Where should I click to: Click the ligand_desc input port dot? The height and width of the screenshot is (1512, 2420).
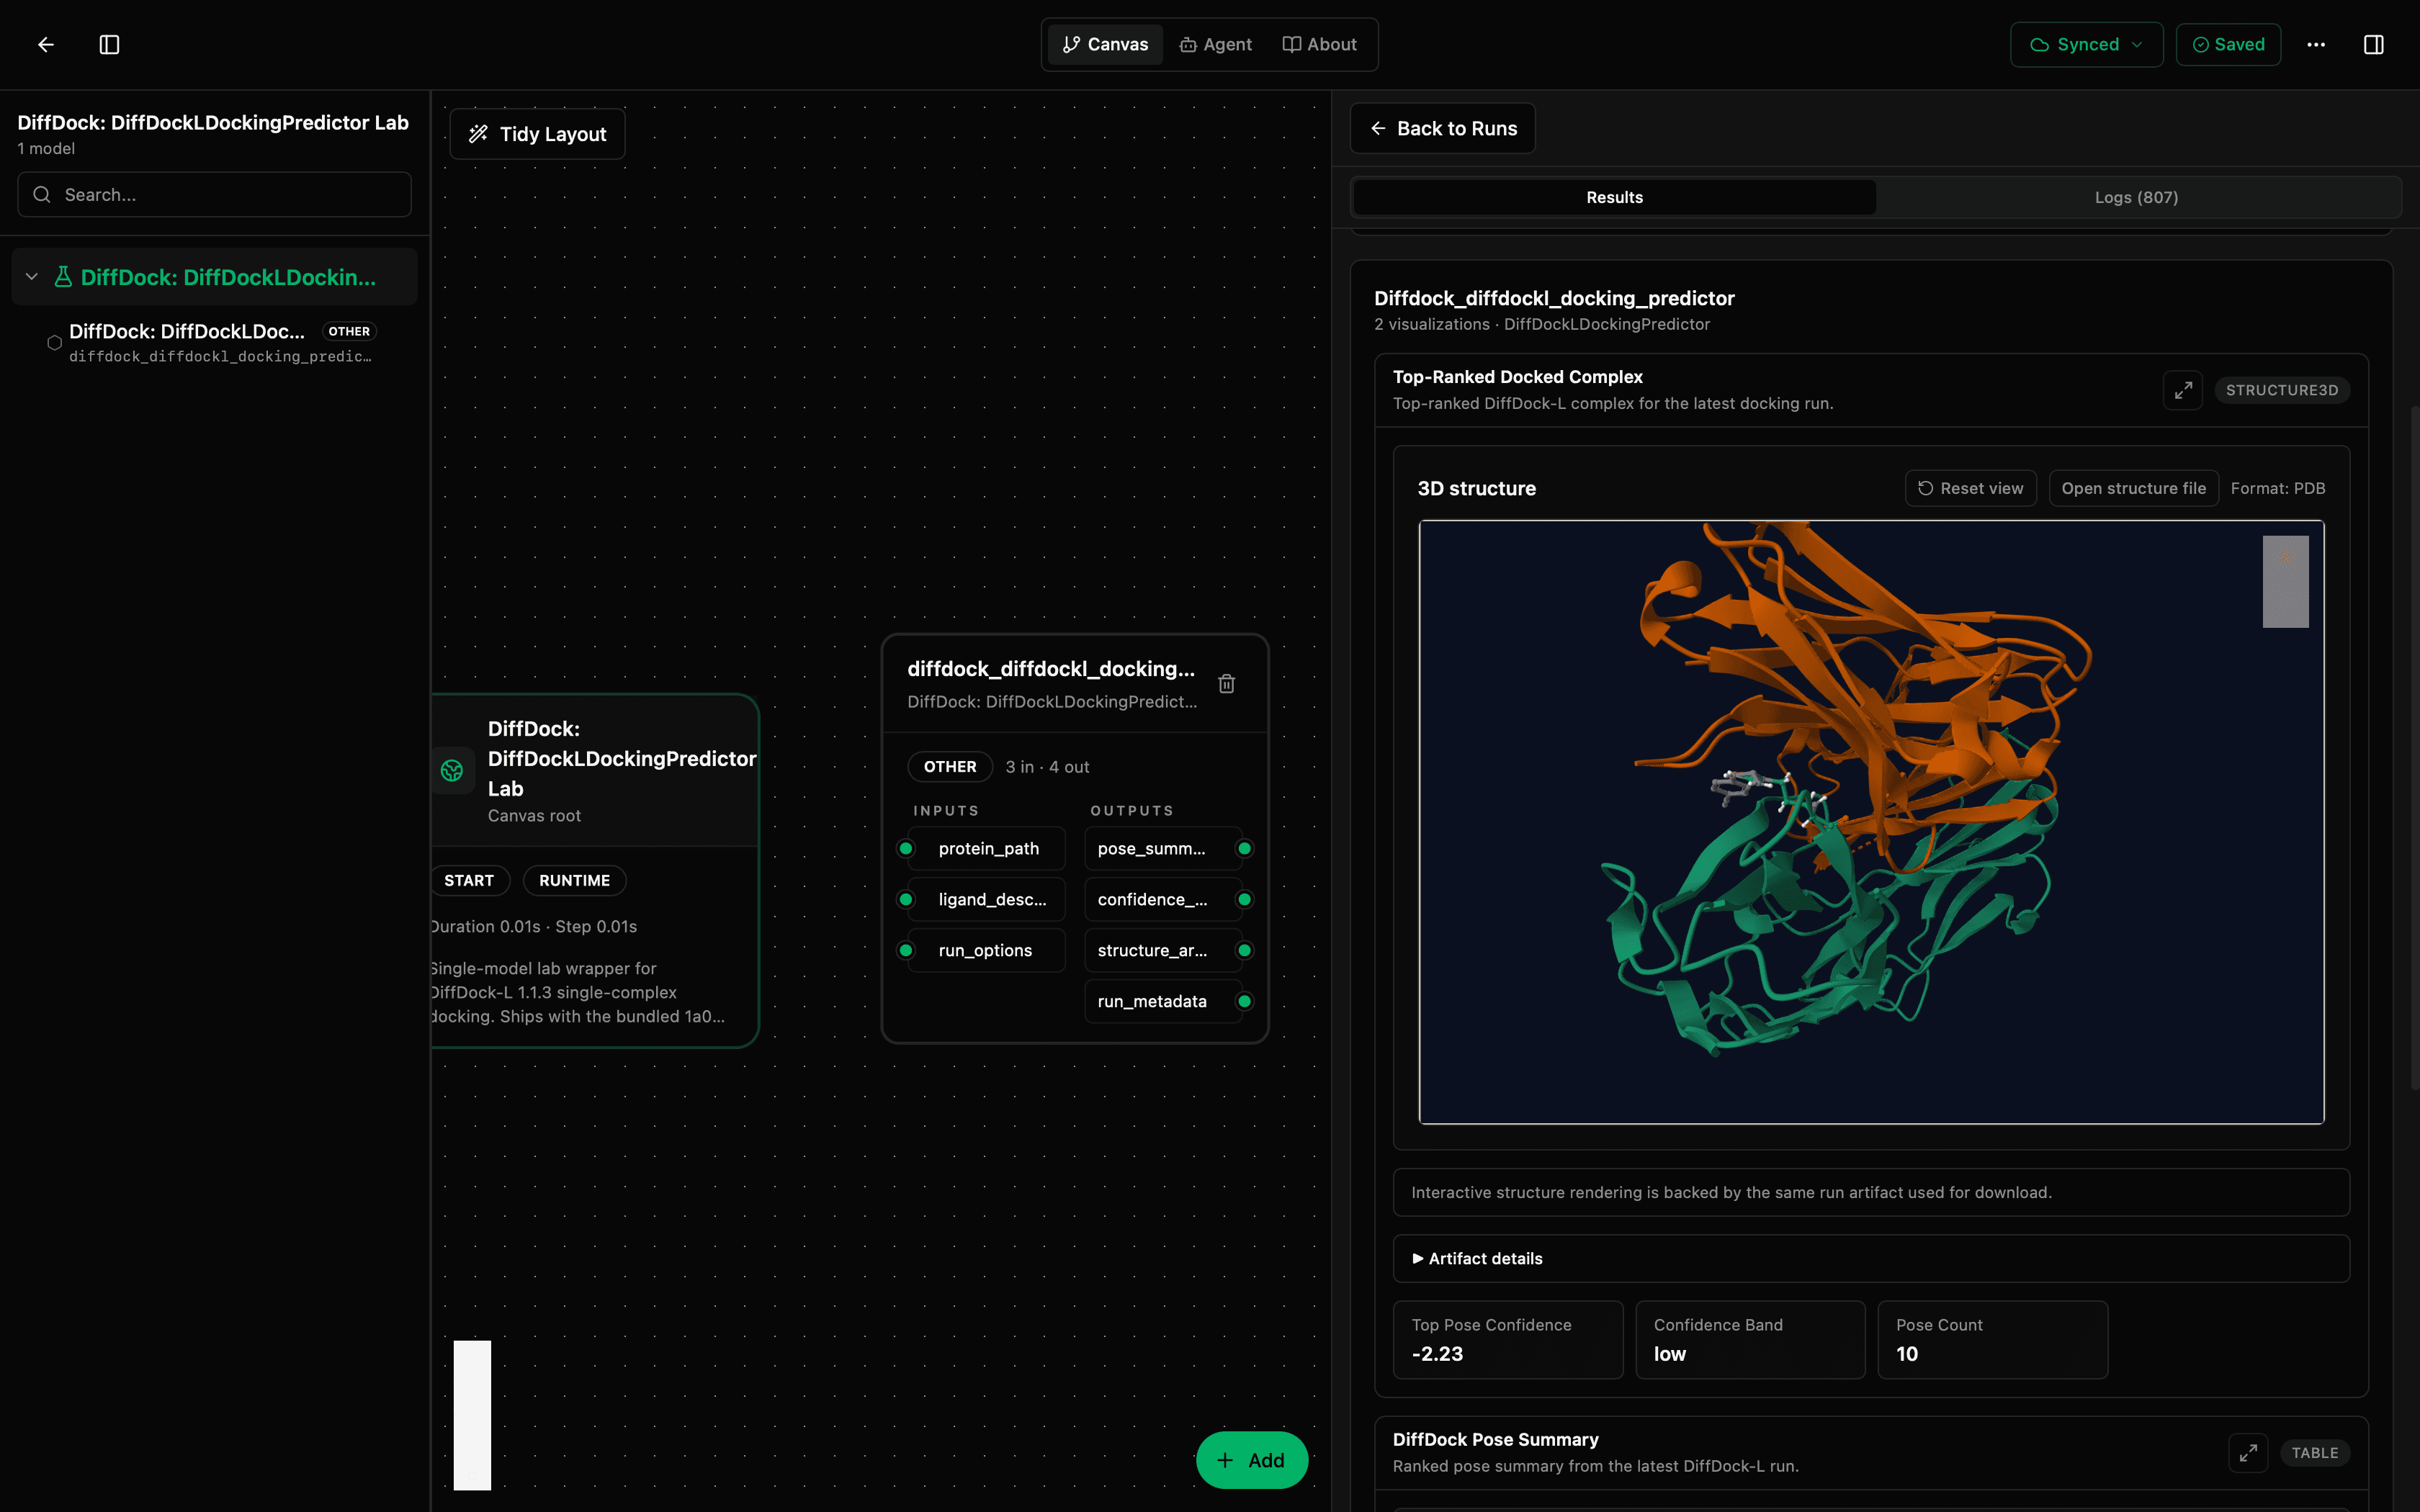click(906, 899)
